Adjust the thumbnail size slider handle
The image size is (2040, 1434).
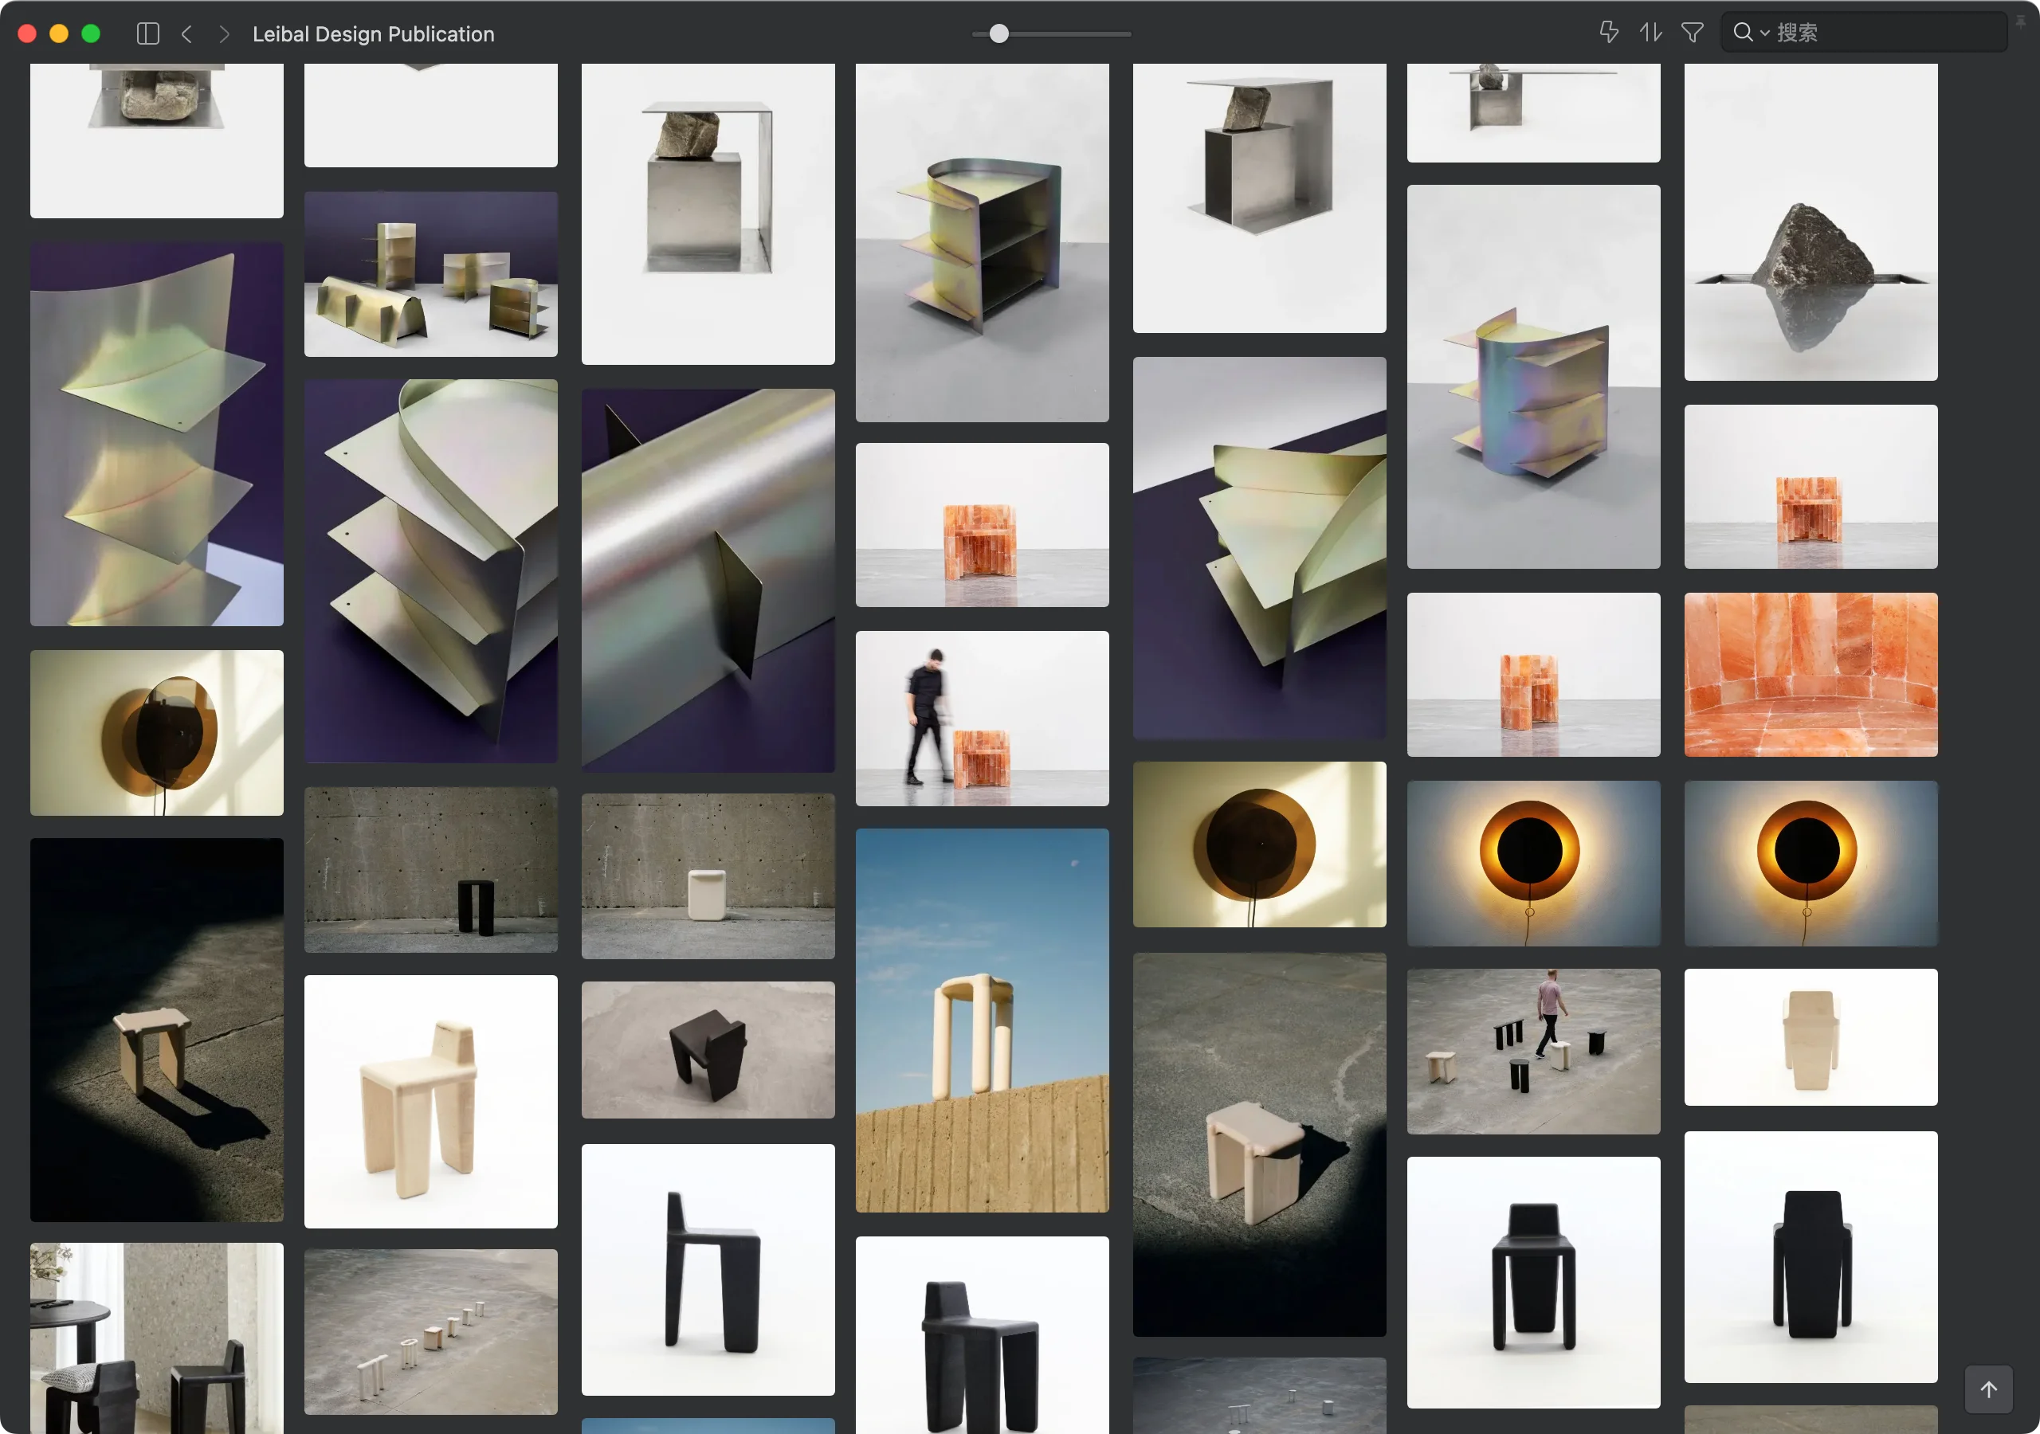[998, 33]
